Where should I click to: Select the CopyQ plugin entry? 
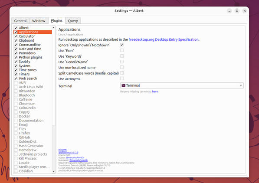tap(33, 112)
